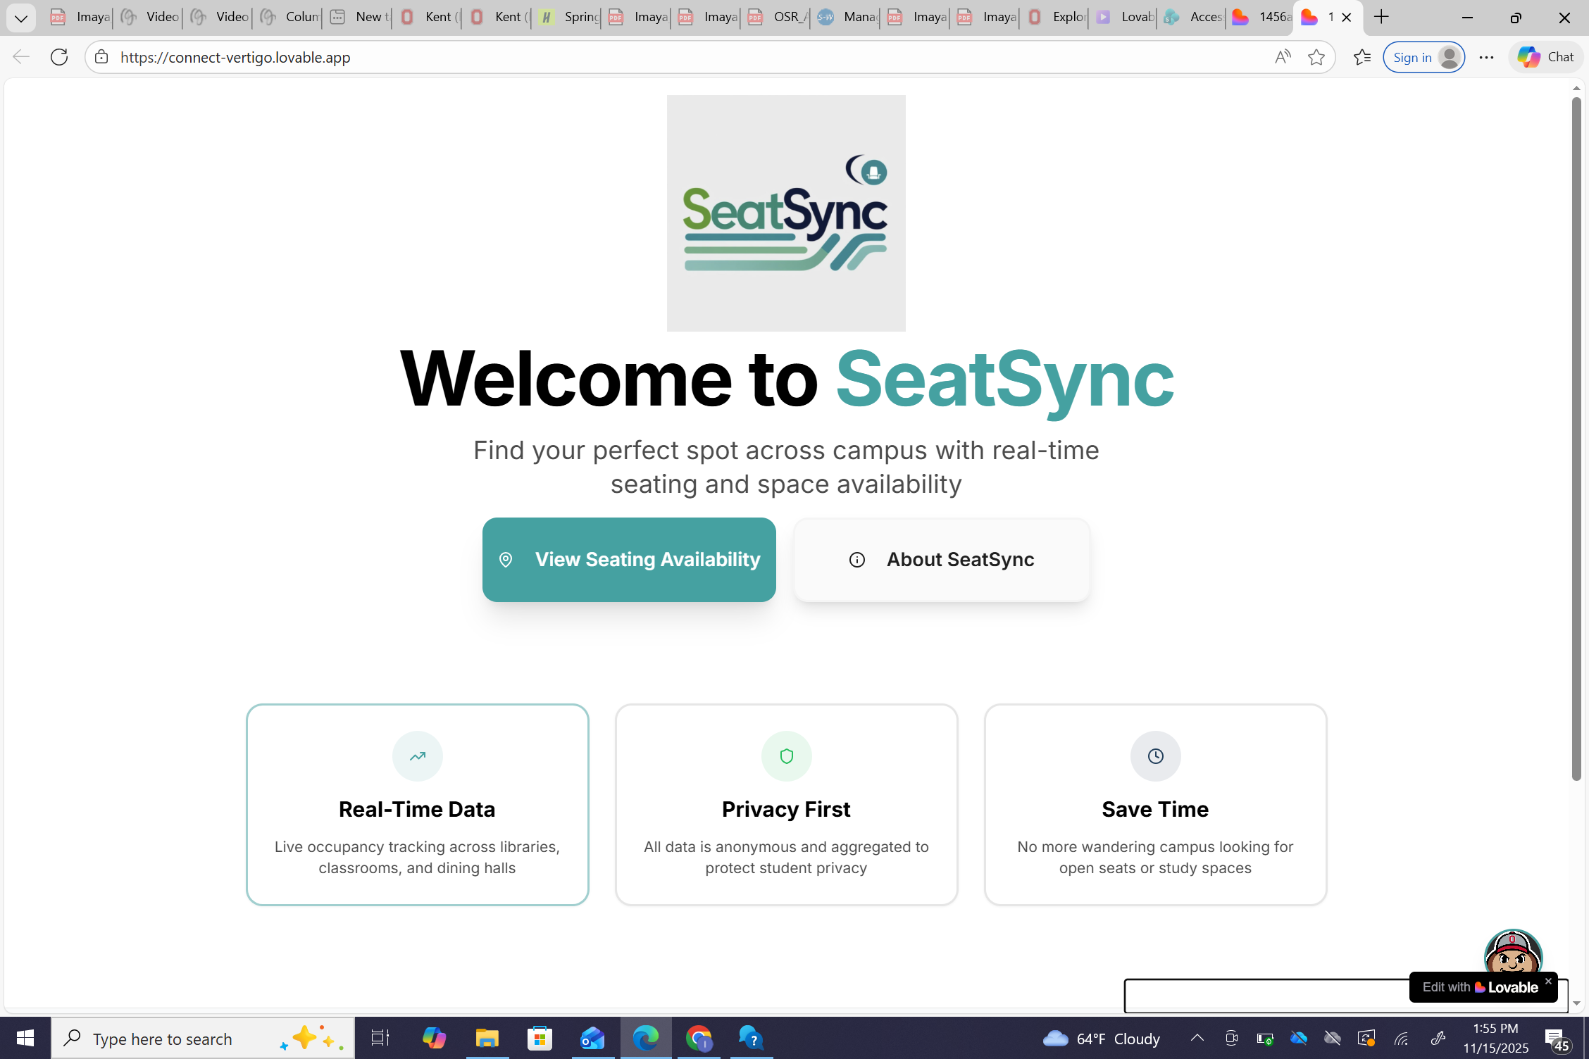
Task: Open File Explorer from the taskbar
Action: (x=487, y=1038)
